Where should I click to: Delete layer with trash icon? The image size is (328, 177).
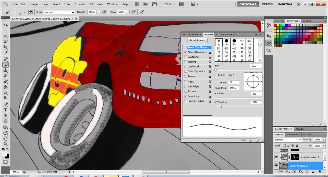coord(320,171)
